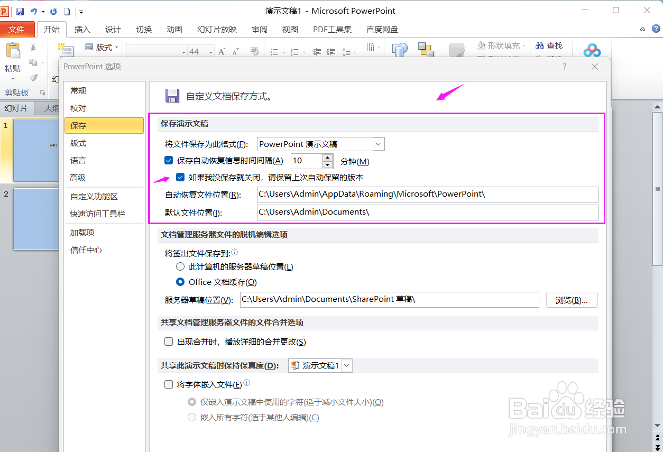Switch to the 动画 ribbon tab
Image resolution: width=663 pixels, height=452 pixels.
pos(174,30)
